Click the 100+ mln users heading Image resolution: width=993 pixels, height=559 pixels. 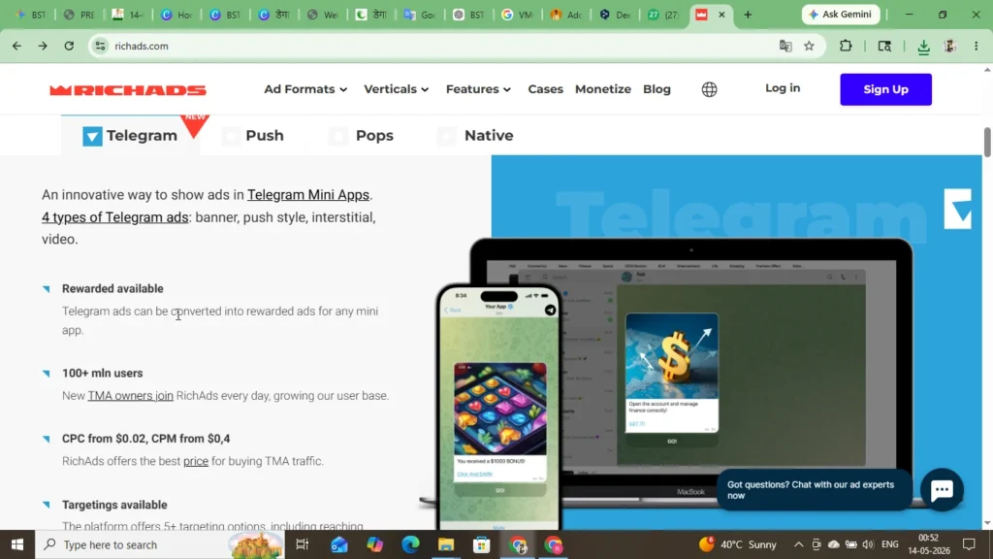point(102,373)
